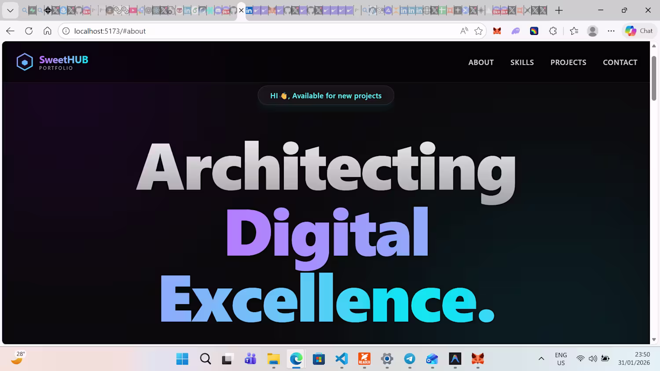Viewport: 660px width, 371px height.
Task: Open the browser profile avatar
Action: [593, 31]
